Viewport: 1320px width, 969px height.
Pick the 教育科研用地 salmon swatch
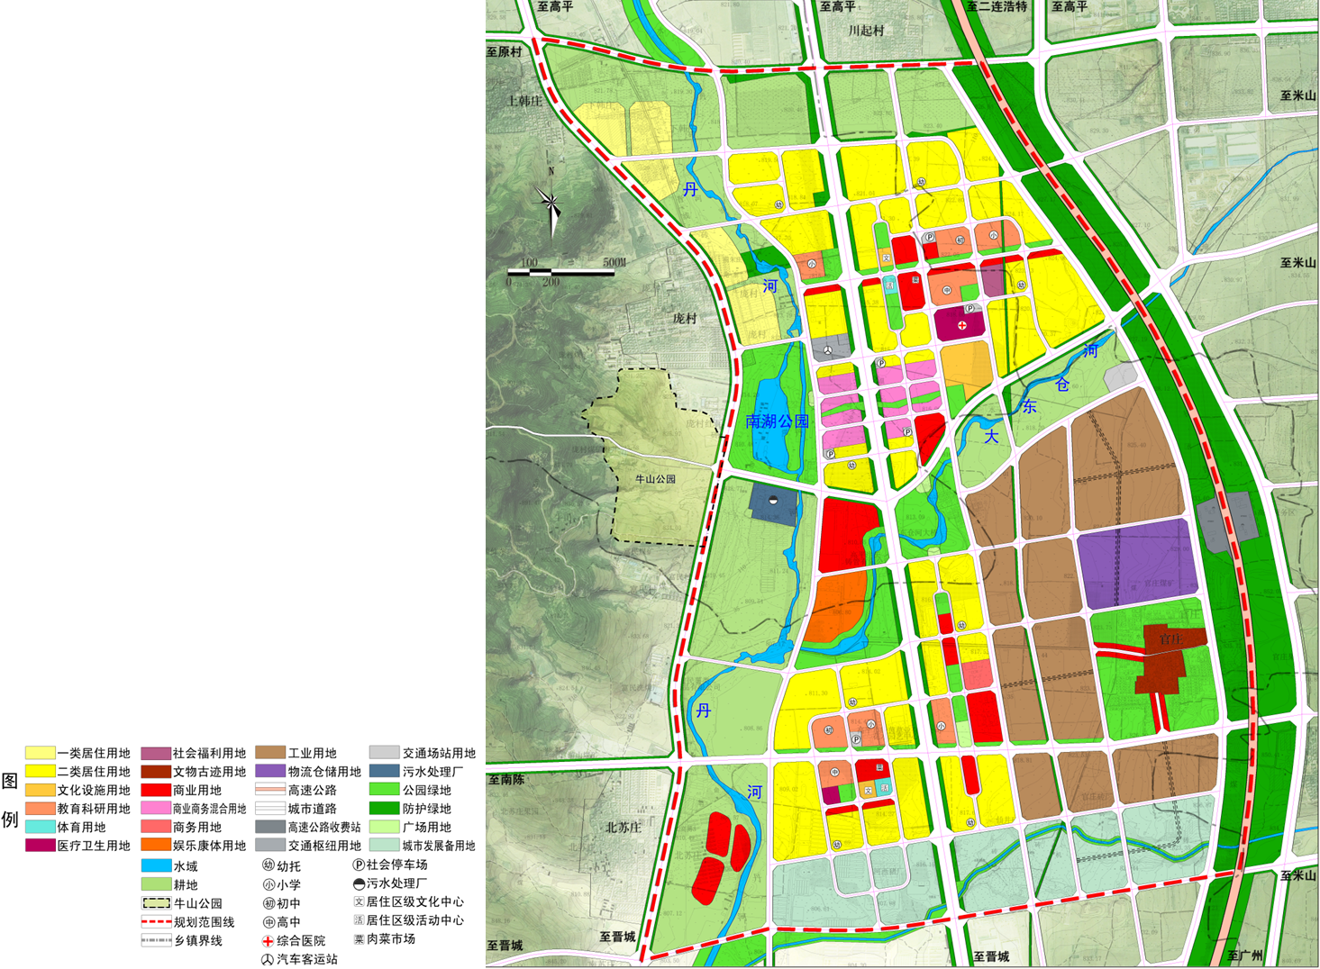[41, 809]
